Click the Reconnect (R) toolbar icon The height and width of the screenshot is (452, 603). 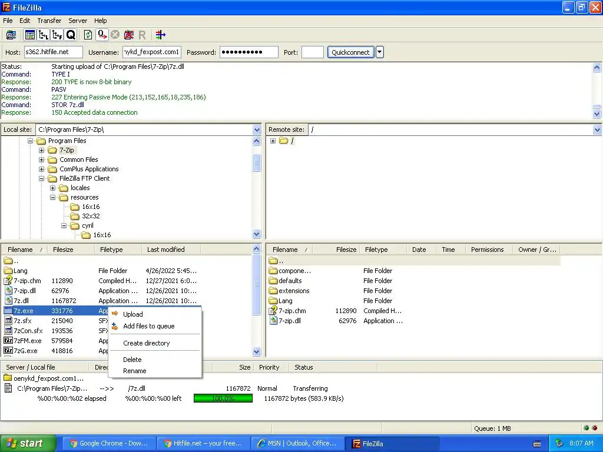tap(142, 35)
